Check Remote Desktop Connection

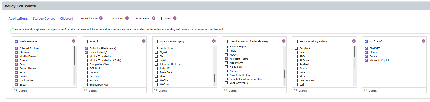click(226, 79)
